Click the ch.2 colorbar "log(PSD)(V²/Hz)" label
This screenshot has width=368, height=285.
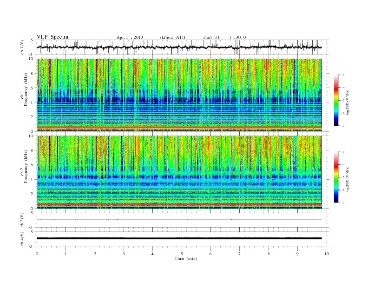[x=348, y=179]
